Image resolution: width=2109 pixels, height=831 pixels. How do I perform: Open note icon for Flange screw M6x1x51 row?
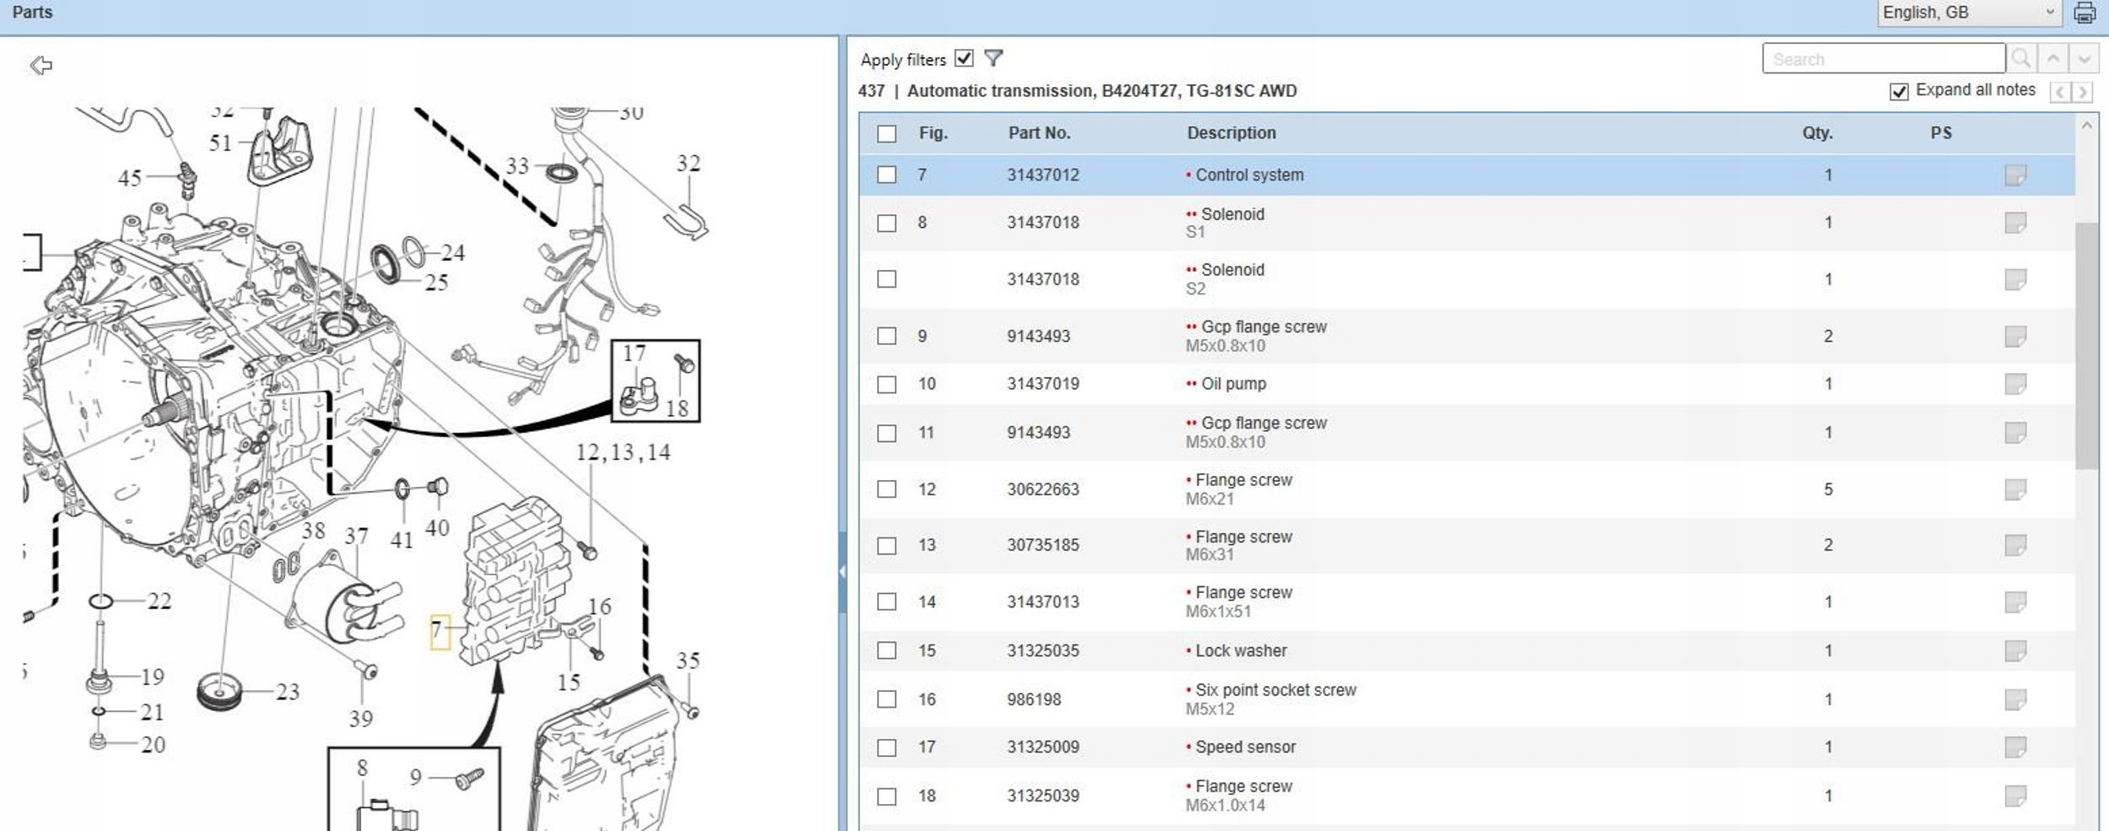[2015, 602]
